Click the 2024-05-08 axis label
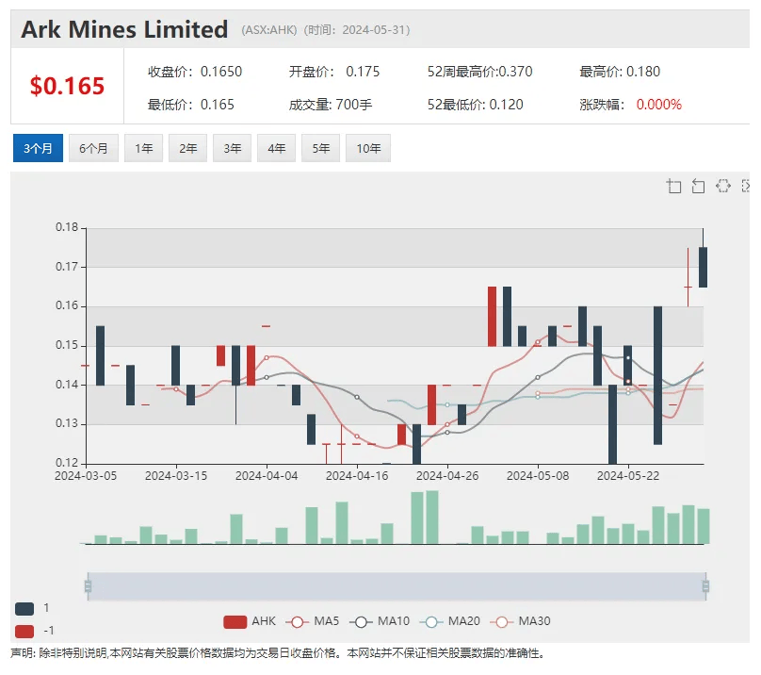761x675 pixels. coord(538,476)
